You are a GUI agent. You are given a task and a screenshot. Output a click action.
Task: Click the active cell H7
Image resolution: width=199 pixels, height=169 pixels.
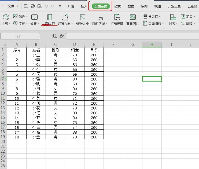[152, 79]
